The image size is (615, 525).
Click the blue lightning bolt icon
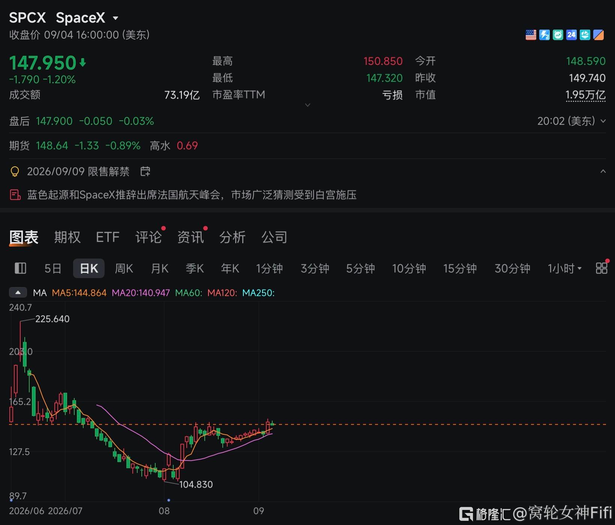[x=544, y=35]
